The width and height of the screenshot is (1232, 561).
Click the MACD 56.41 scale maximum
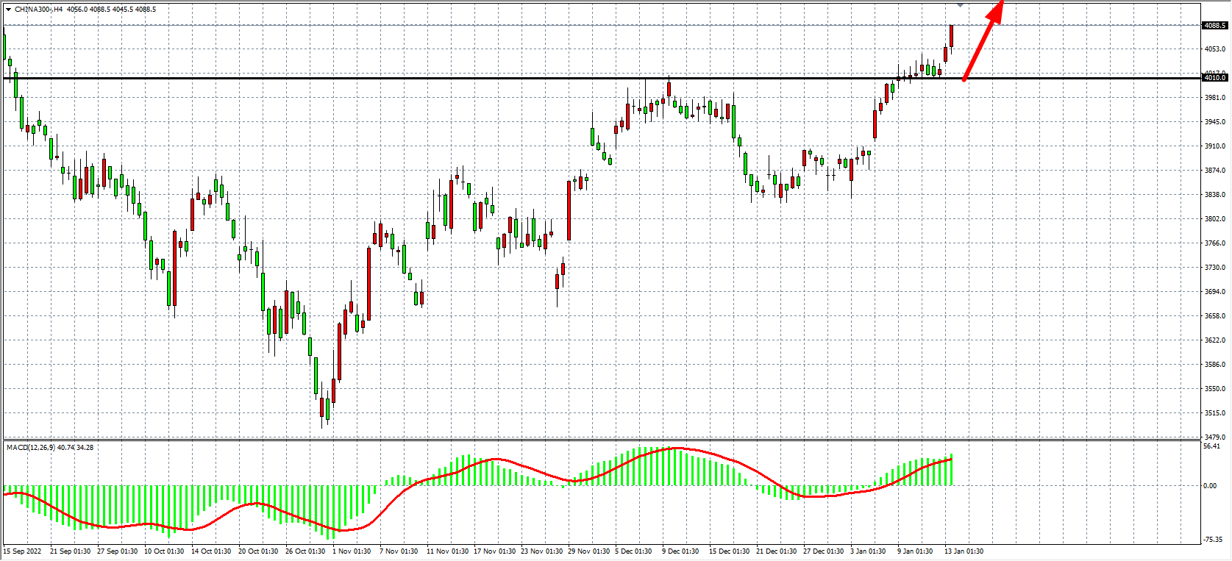[x=1211, y=446]
